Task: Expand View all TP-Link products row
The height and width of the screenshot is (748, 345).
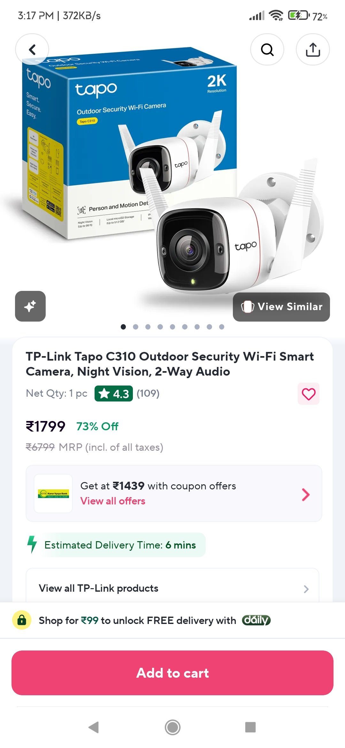Action: coord(172,588)
